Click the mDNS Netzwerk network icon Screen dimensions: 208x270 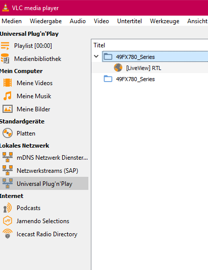point(8,157)
